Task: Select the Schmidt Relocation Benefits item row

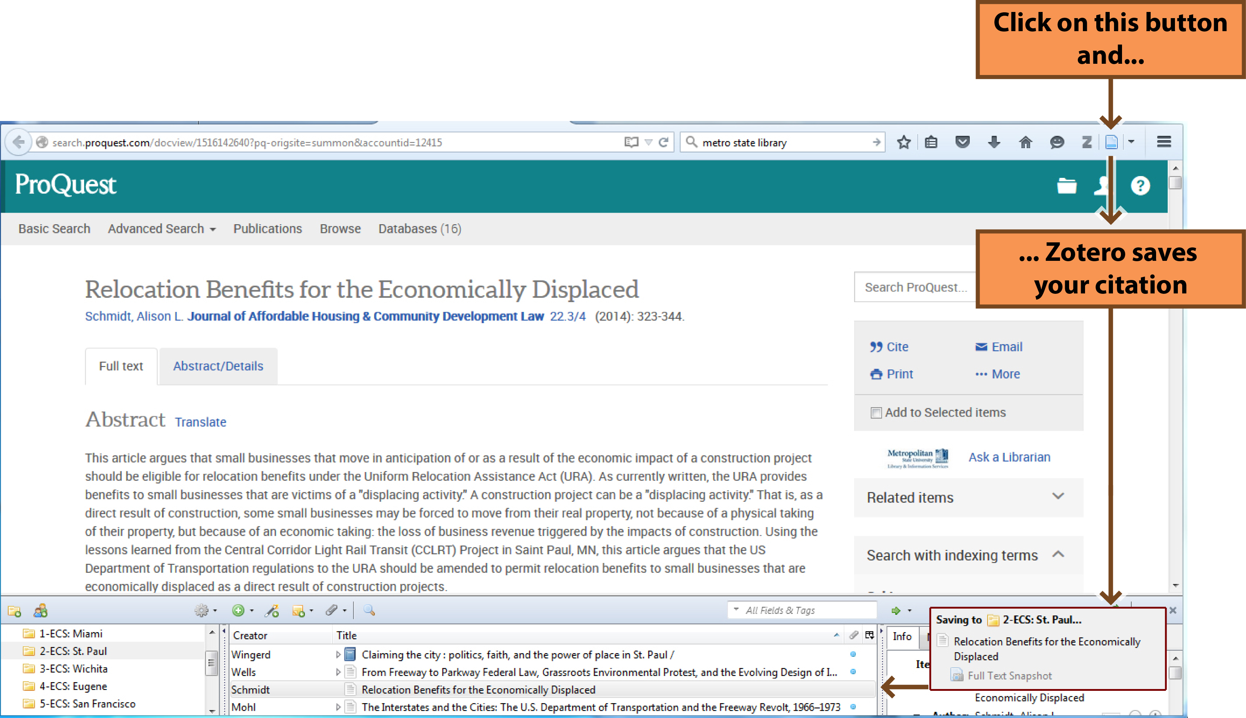Action: 552,689
